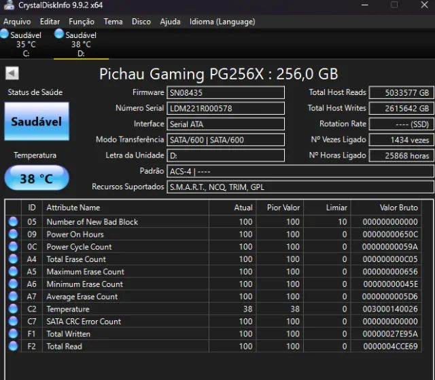Screen dimensions: 435x380
Task: Select the Total Written attribute name
Action: coord(68,334)
